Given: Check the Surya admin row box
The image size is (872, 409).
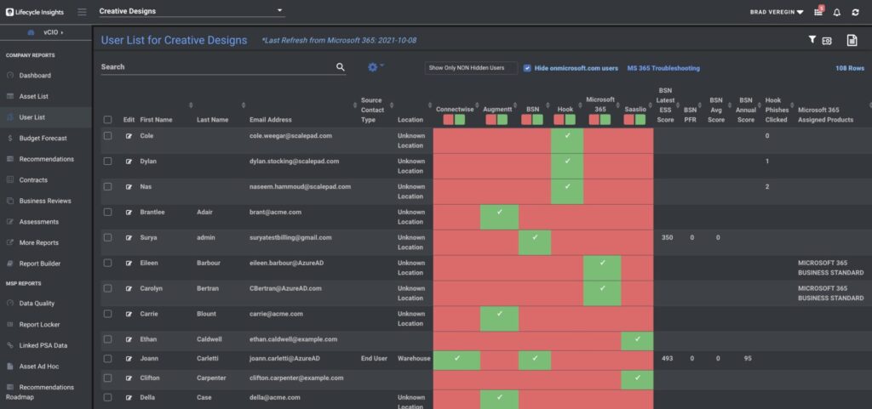Looking at the screenshot, I should (x=108, y=237).
